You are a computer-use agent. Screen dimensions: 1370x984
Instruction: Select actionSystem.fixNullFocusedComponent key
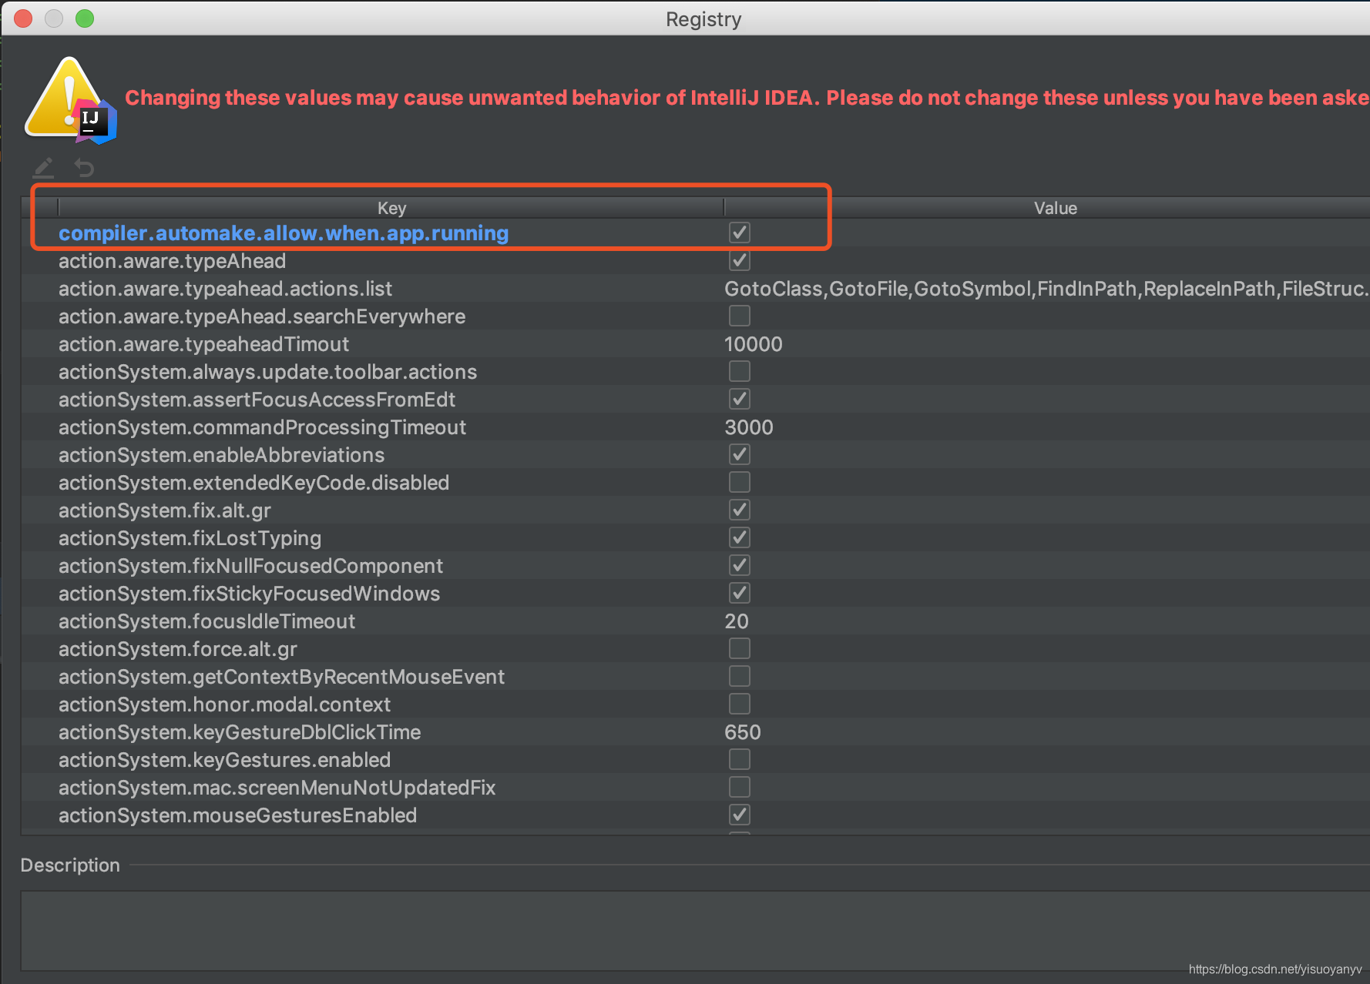pos(250,566)
